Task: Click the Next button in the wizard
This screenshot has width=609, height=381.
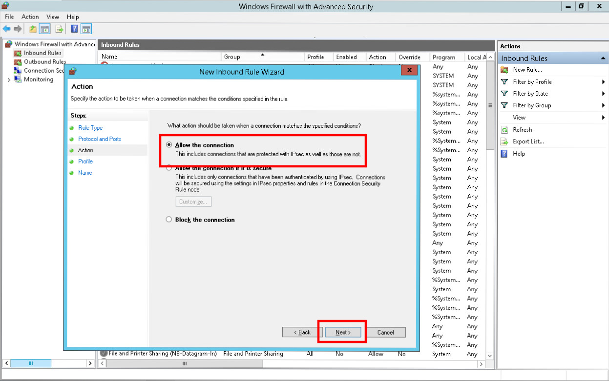Action: [x=343, y=332]
